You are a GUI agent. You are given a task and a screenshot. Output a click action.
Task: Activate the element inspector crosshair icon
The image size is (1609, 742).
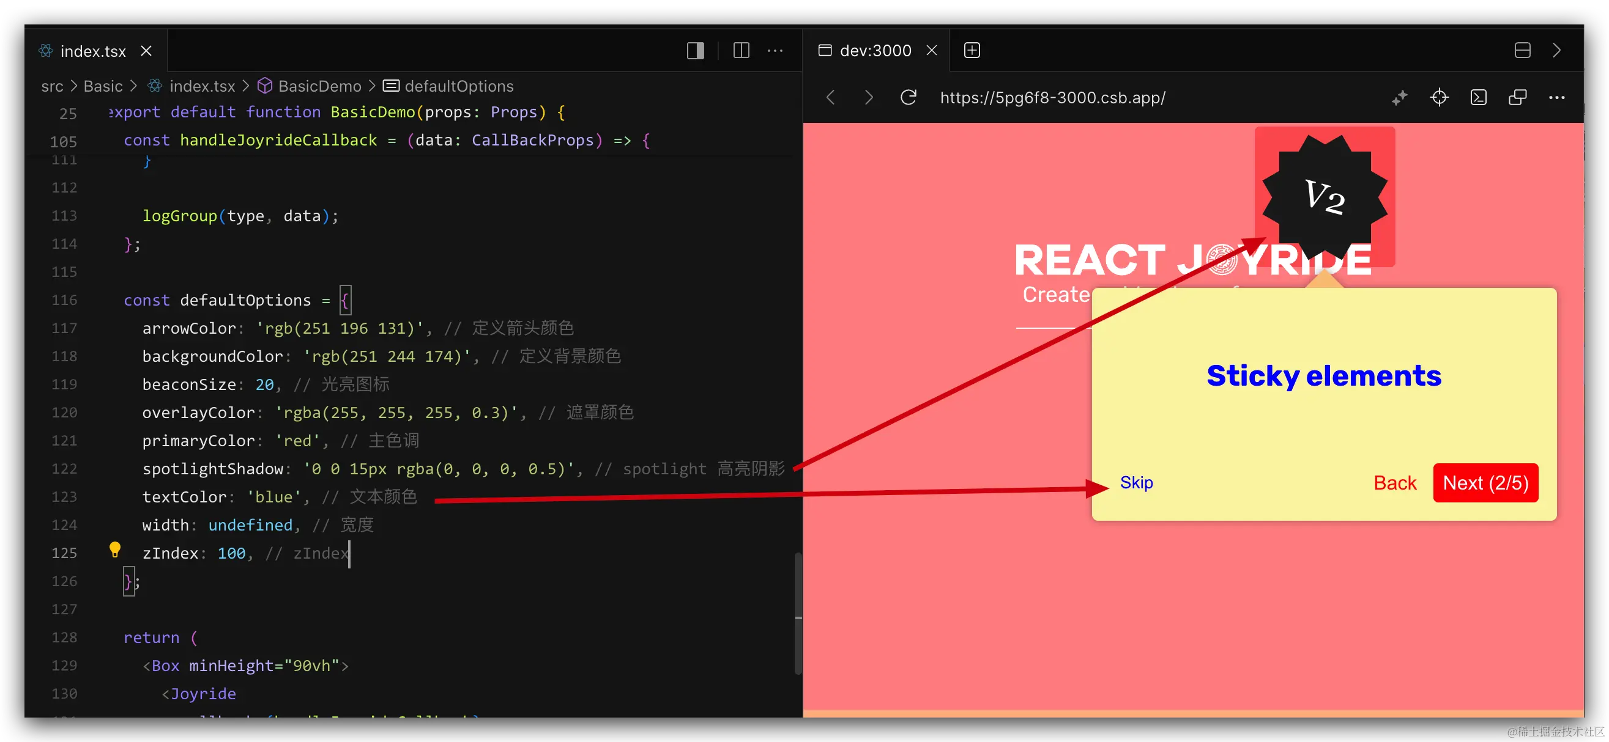point(1439,97)
